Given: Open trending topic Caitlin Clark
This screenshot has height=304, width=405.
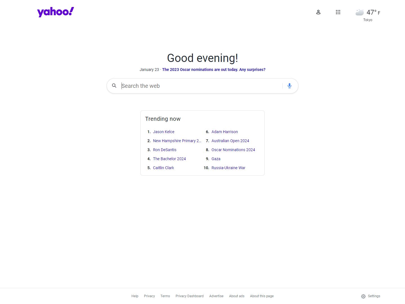Looking at the screenshot, I should click(163, 168).
